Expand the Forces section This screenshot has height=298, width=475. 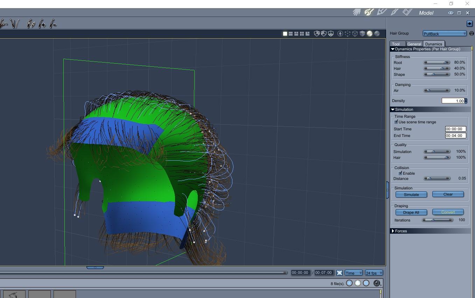[x=393, y=231]
